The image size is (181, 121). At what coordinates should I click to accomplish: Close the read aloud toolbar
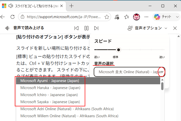point(175,28)
